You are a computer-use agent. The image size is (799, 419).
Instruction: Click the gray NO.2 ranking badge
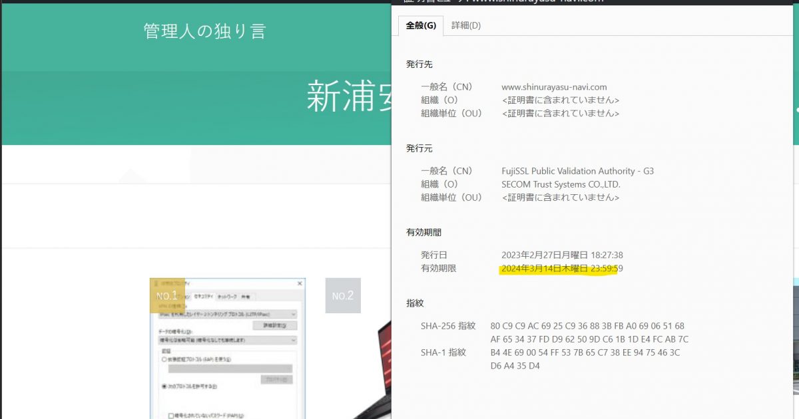click(343, 295)
